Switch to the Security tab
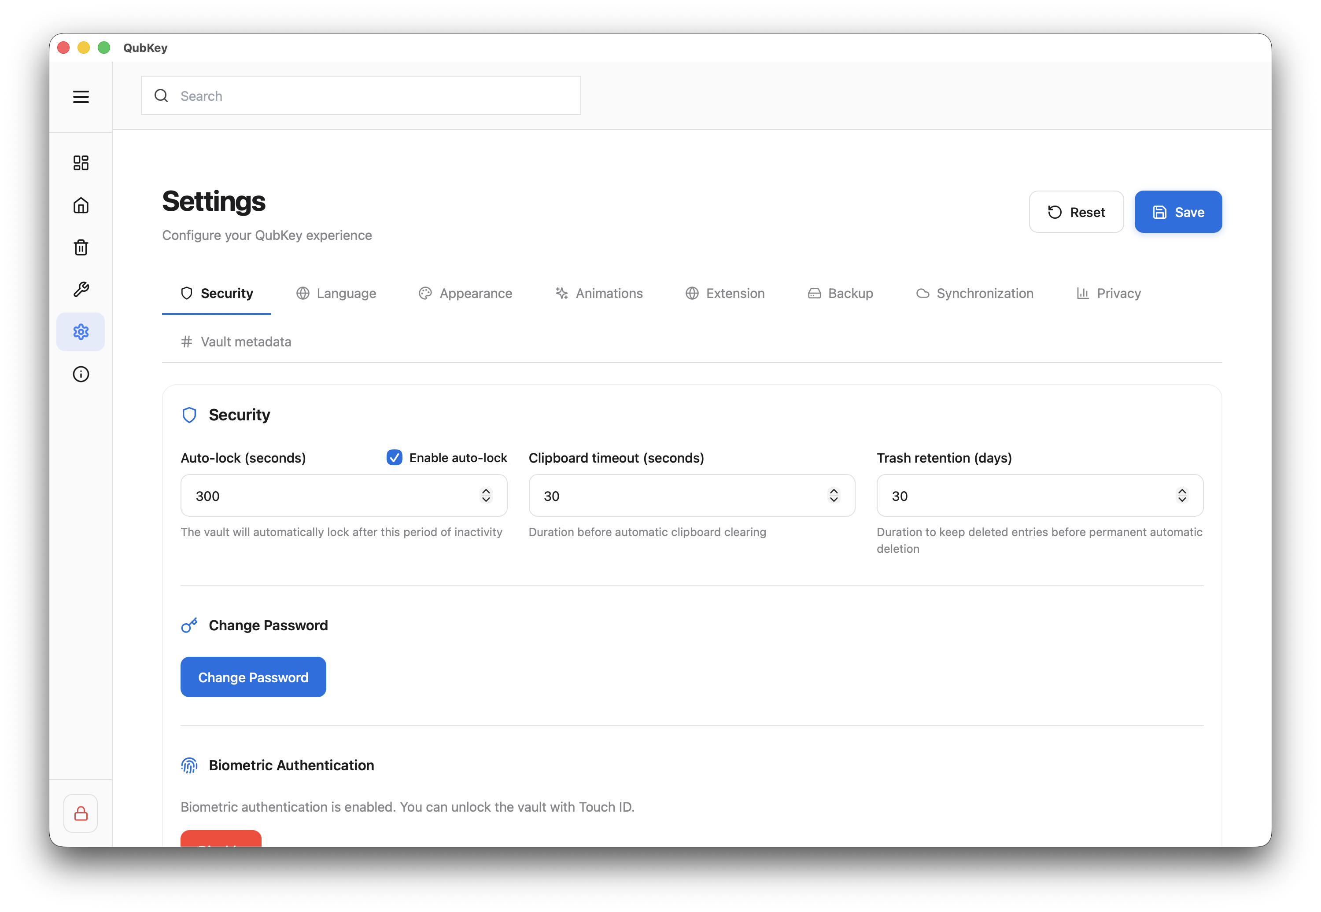The image size is (1321, 912). (x=217, y=294)
